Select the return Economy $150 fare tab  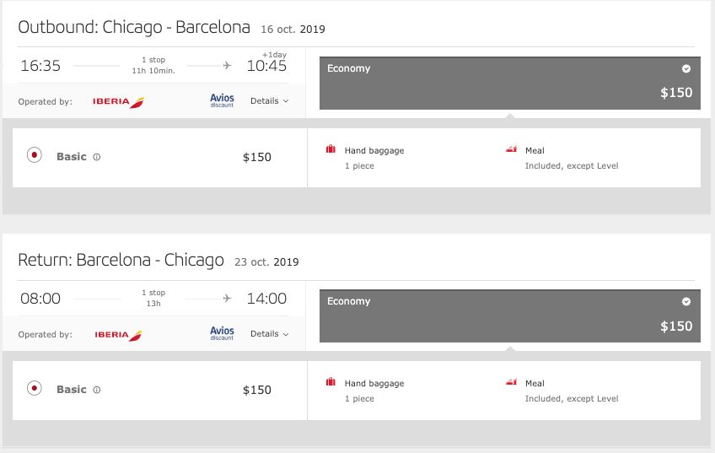click(510, 315)
